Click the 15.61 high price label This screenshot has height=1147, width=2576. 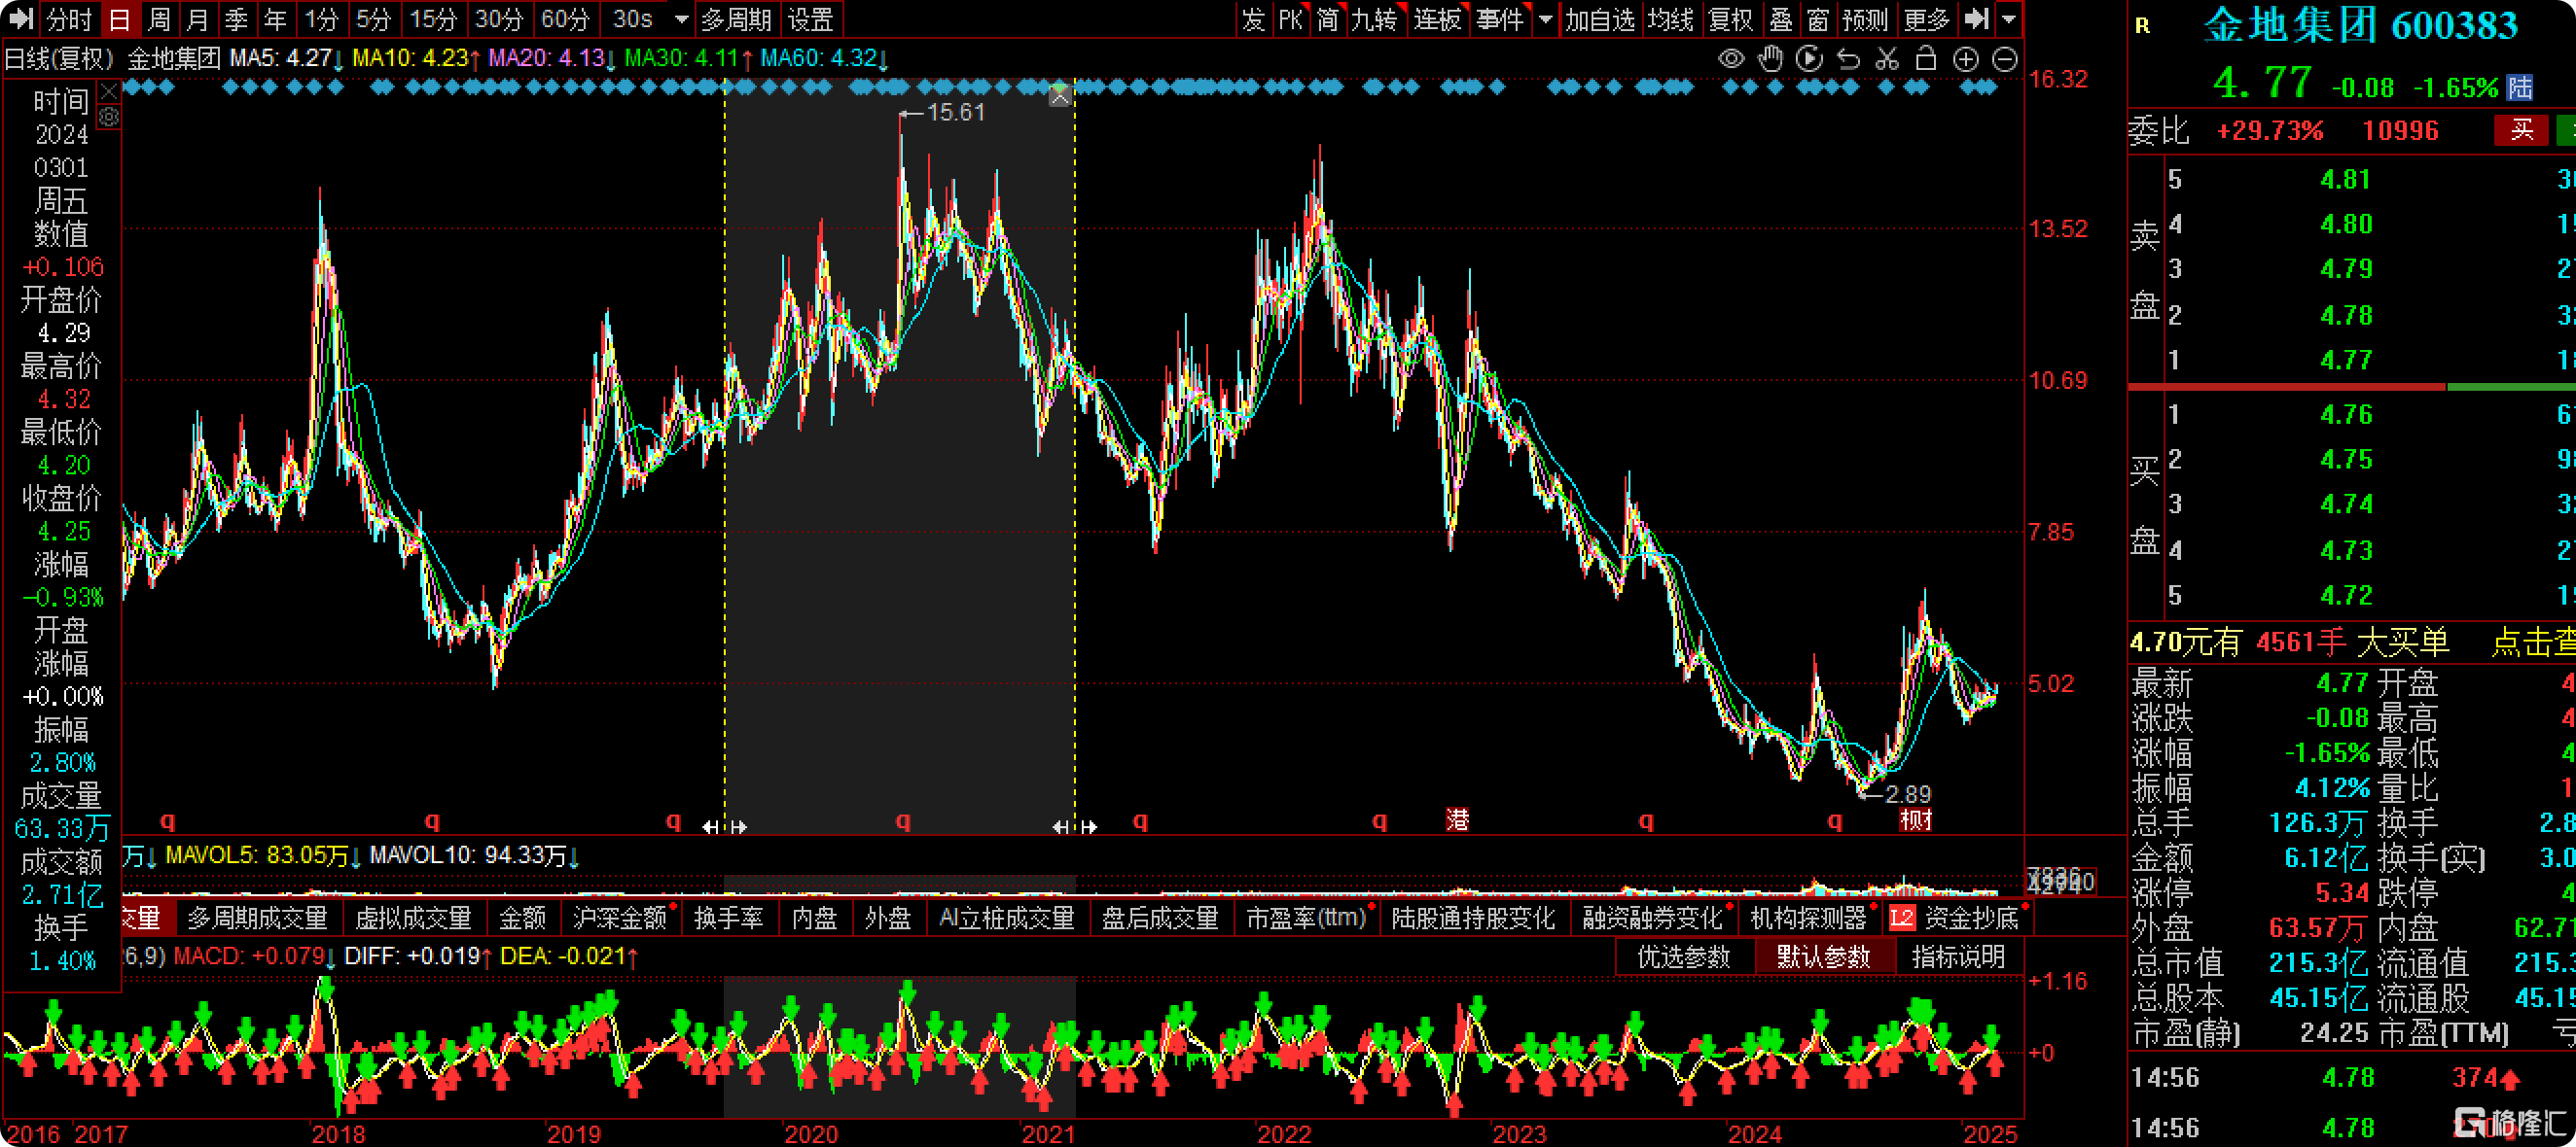[x=955, y=112]
